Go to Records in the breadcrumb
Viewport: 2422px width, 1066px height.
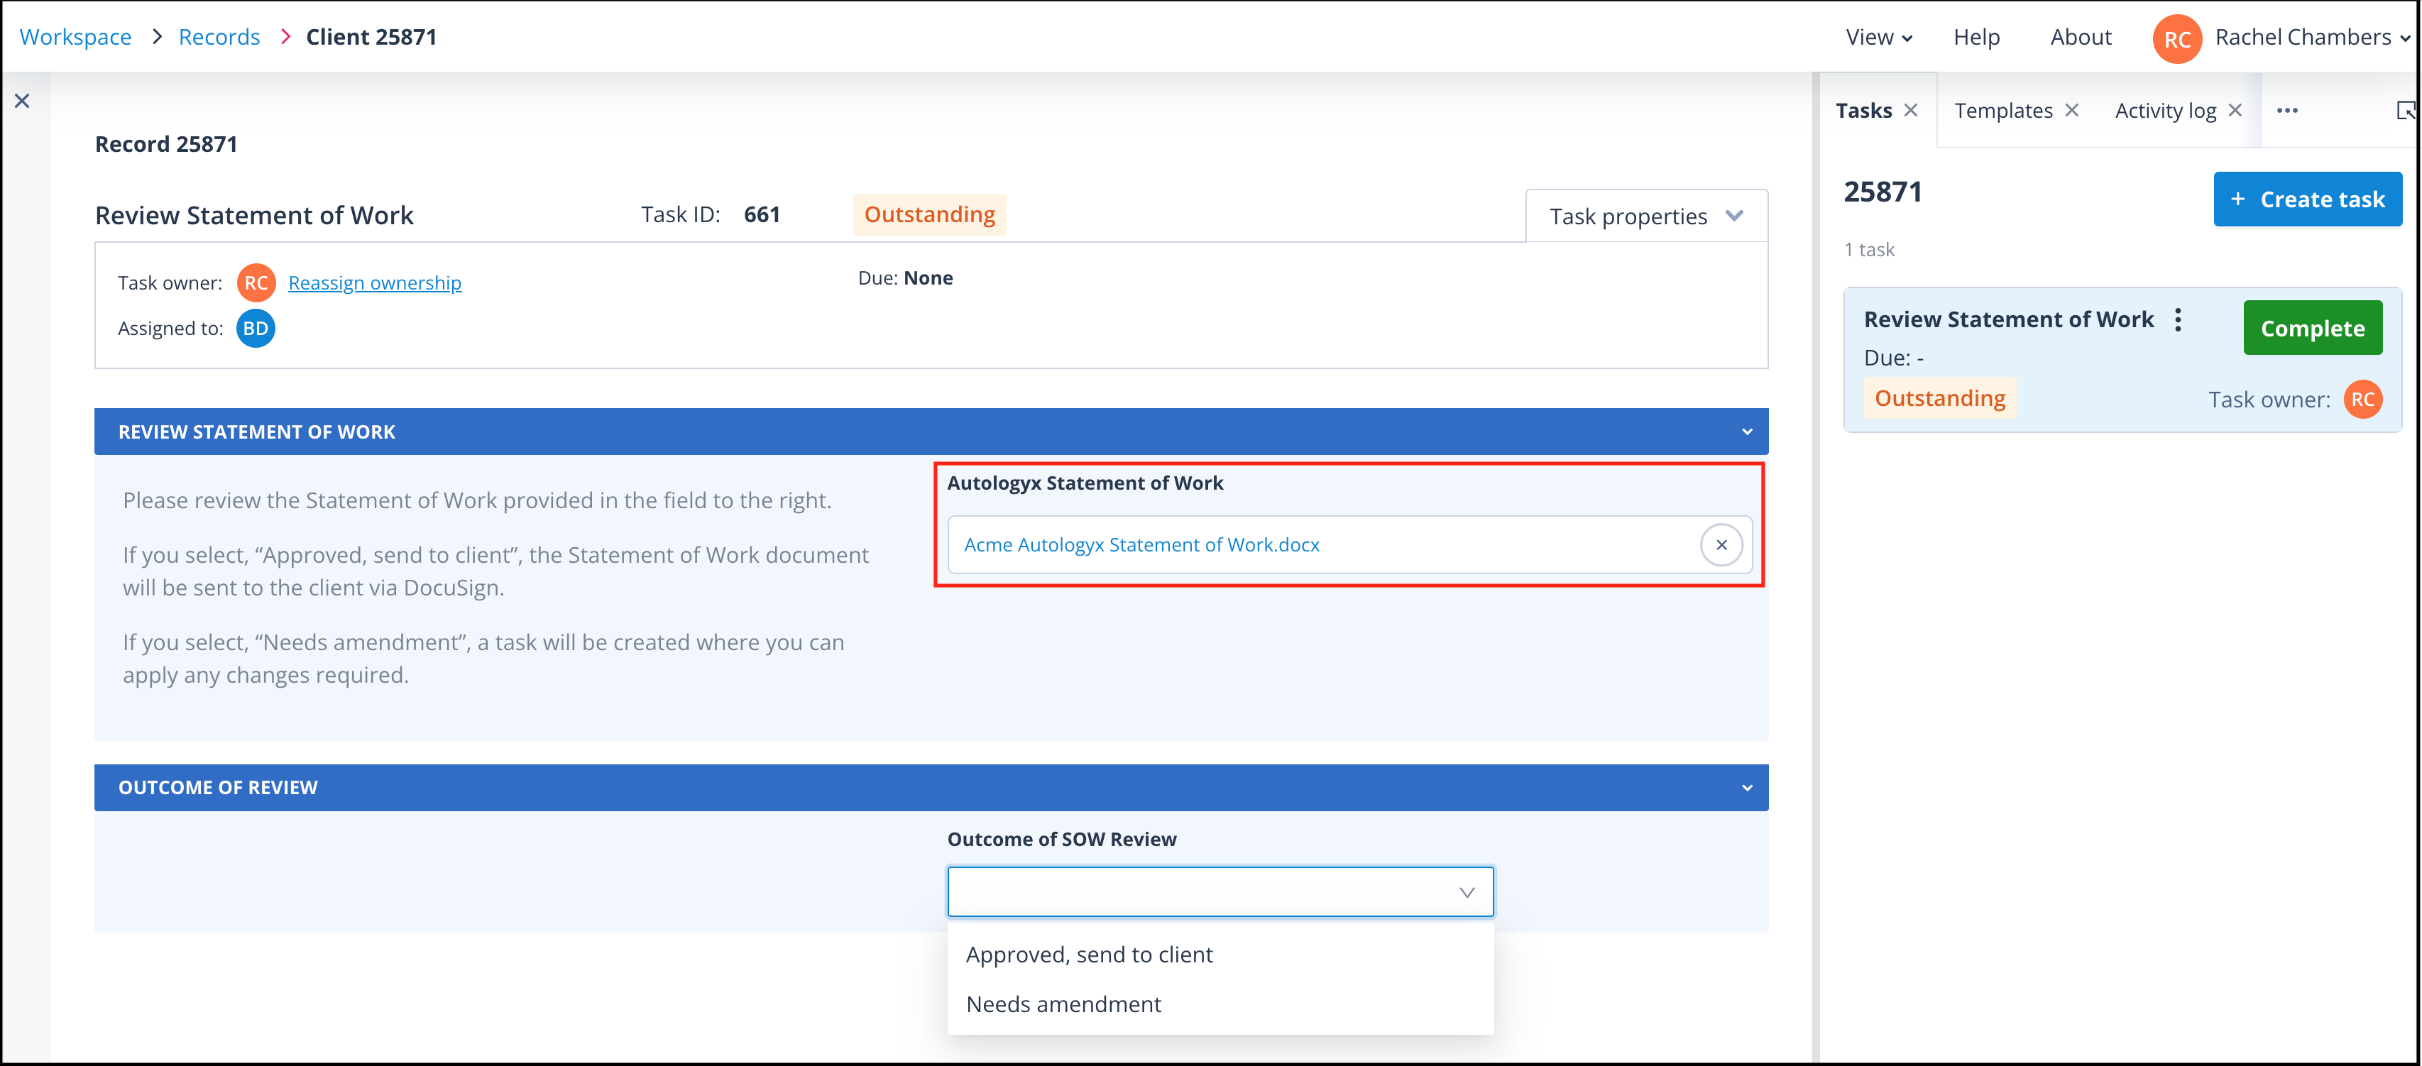(x=219, y=38)
